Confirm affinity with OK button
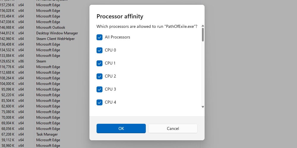Screen dimensions: 297x148 (x=121, y=128)
